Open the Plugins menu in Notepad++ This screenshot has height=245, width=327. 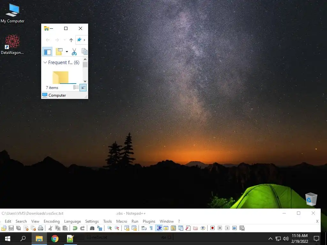pos(149,221)
